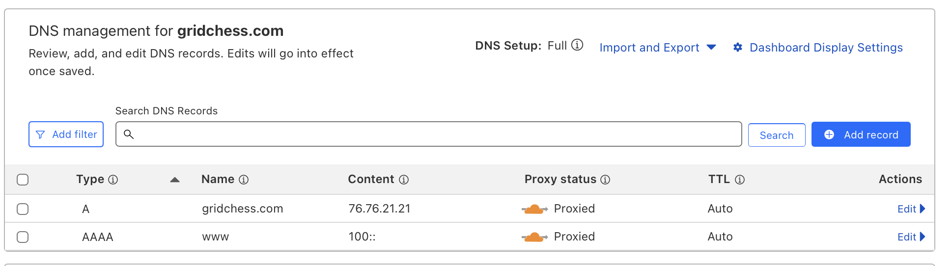Click the Name column info icon
952x266 pixels.
click(x=244, y=180)
